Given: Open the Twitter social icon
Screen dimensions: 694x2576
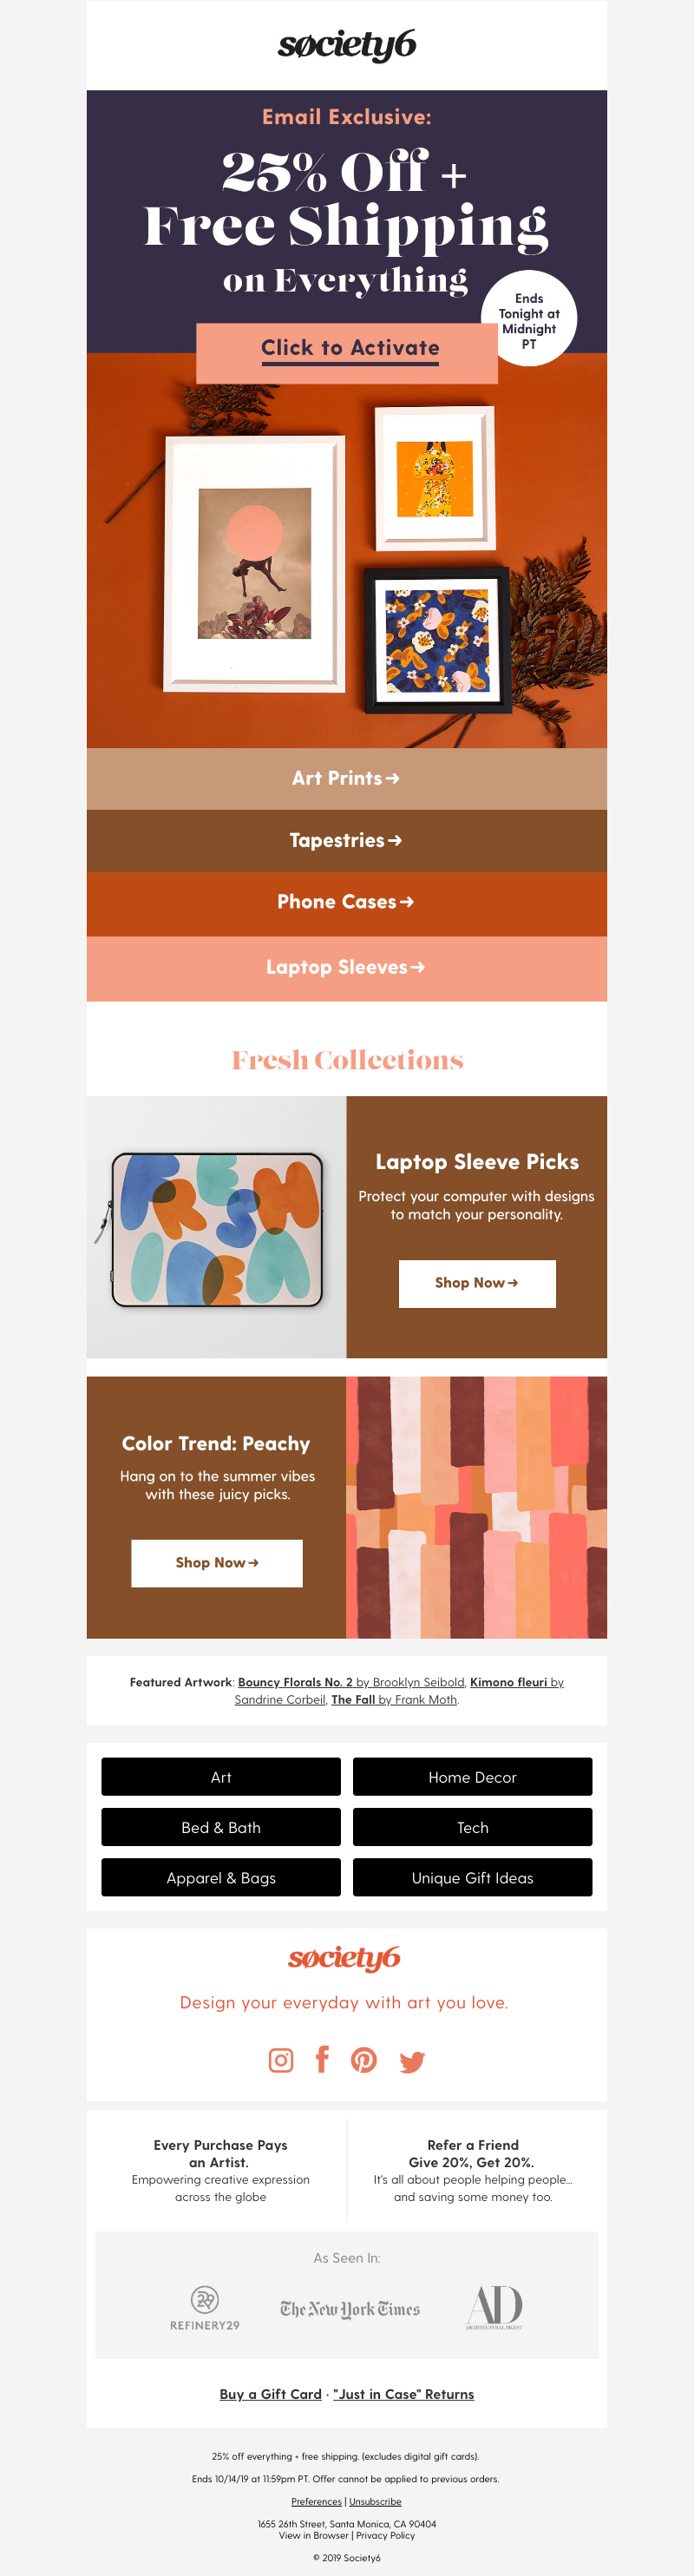Looking at the screenshot, I should click(x=412, y=2061).
